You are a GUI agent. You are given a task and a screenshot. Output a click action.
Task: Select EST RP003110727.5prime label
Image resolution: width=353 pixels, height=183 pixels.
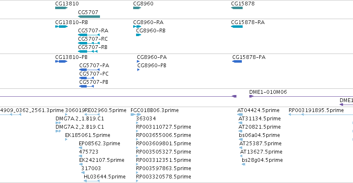point(163,127)
